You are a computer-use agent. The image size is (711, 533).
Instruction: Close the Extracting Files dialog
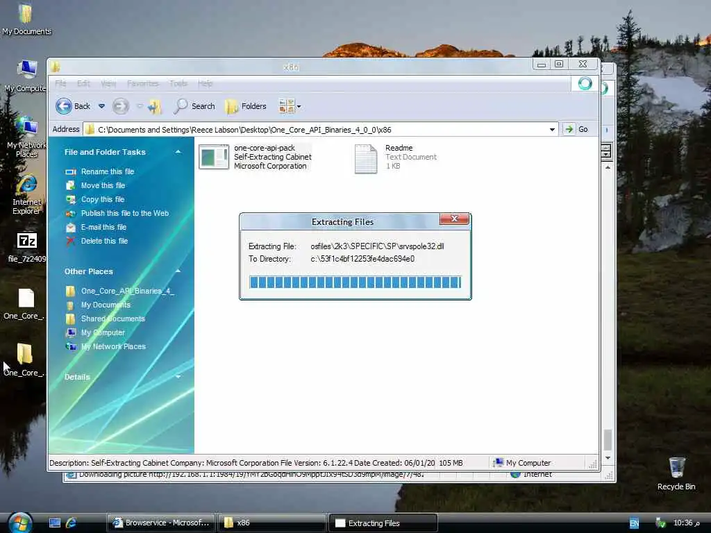[454, 219]
